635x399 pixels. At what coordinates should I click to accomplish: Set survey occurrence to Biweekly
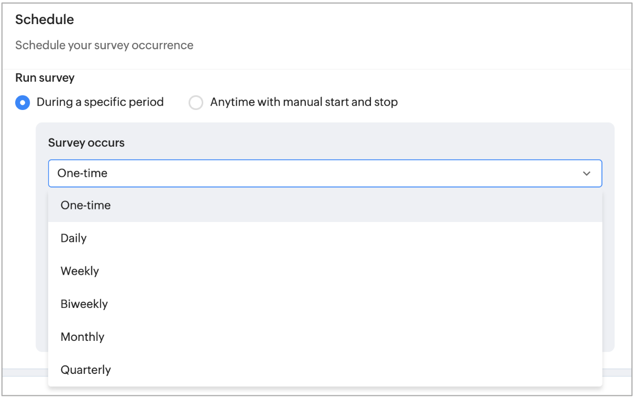click(84, 304)
